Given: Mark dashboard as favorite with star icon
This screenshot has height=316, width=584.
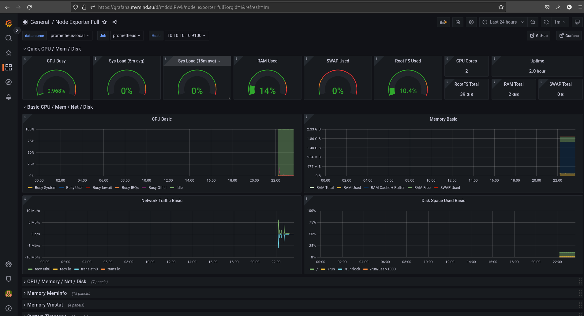Looking at the screenshot, I should click(x=104, y=22).
